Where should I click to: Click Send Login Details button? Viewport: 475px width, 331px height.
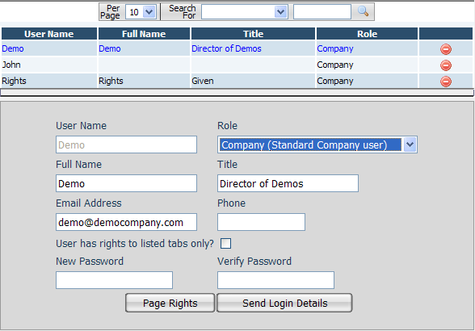tap(284, 303)
